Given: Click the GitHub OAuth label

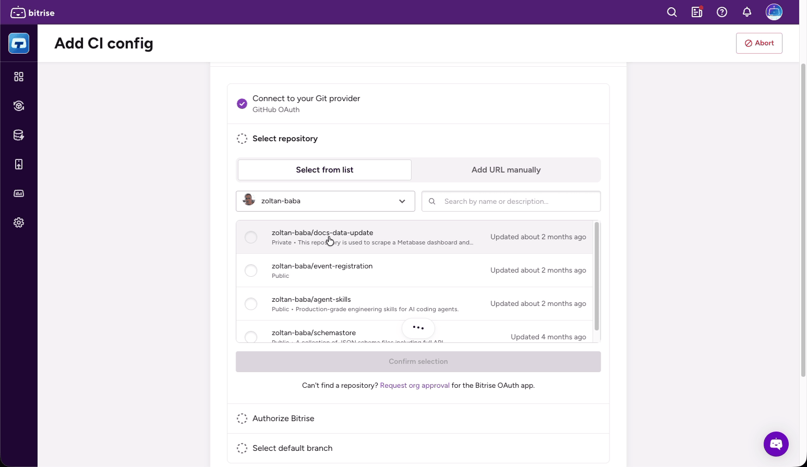Looking at the screenshot, I should 276,109.
